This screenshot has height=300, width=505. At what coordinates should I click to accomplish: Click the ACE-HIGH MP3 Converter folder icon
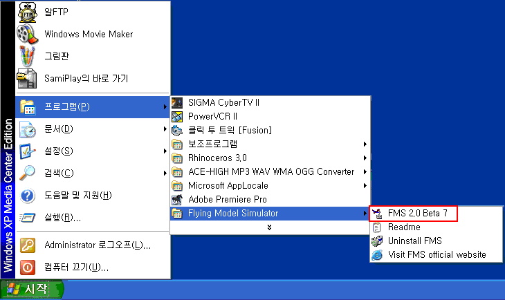coord(177,172)
